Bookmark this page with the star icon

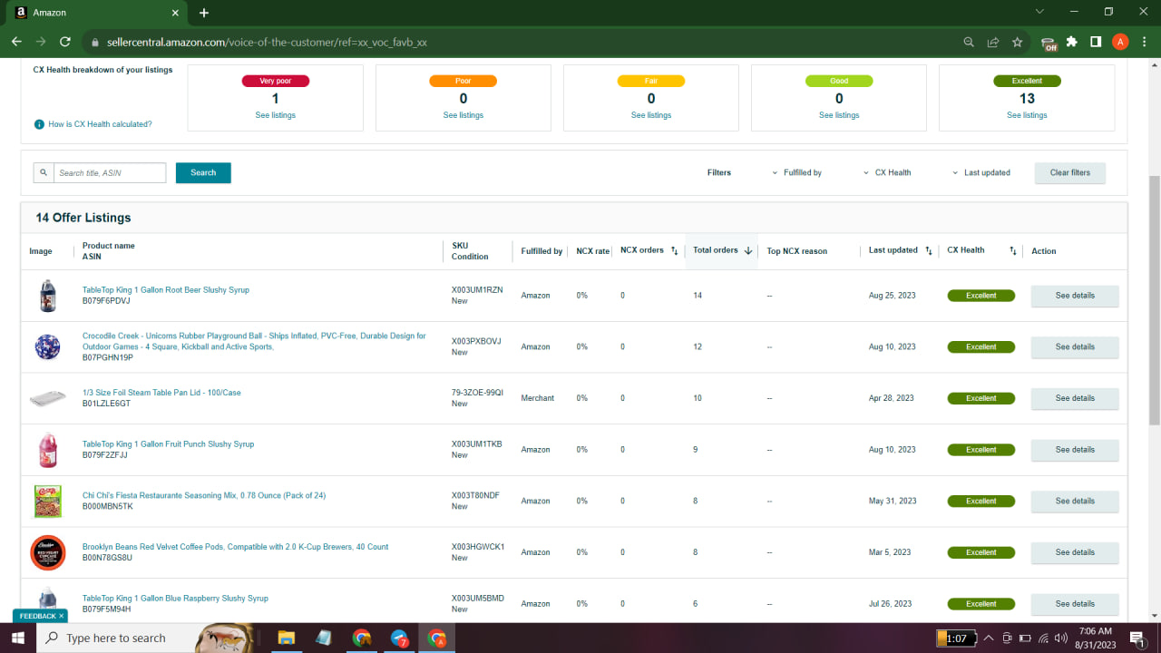tap(1018, 42)
